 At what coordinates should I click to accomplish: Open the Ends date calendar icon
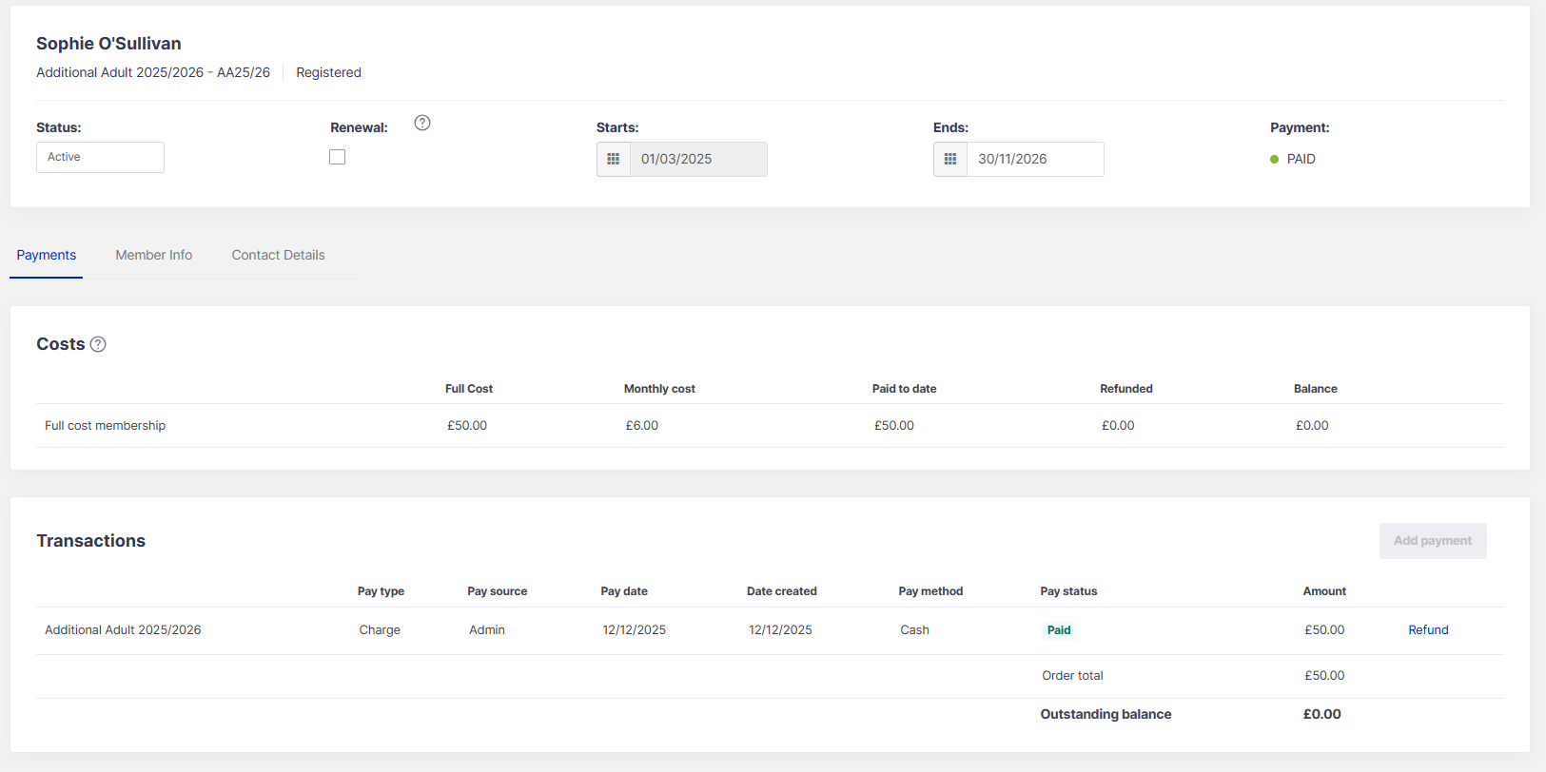pyautogui.click(x=950, y=159)
